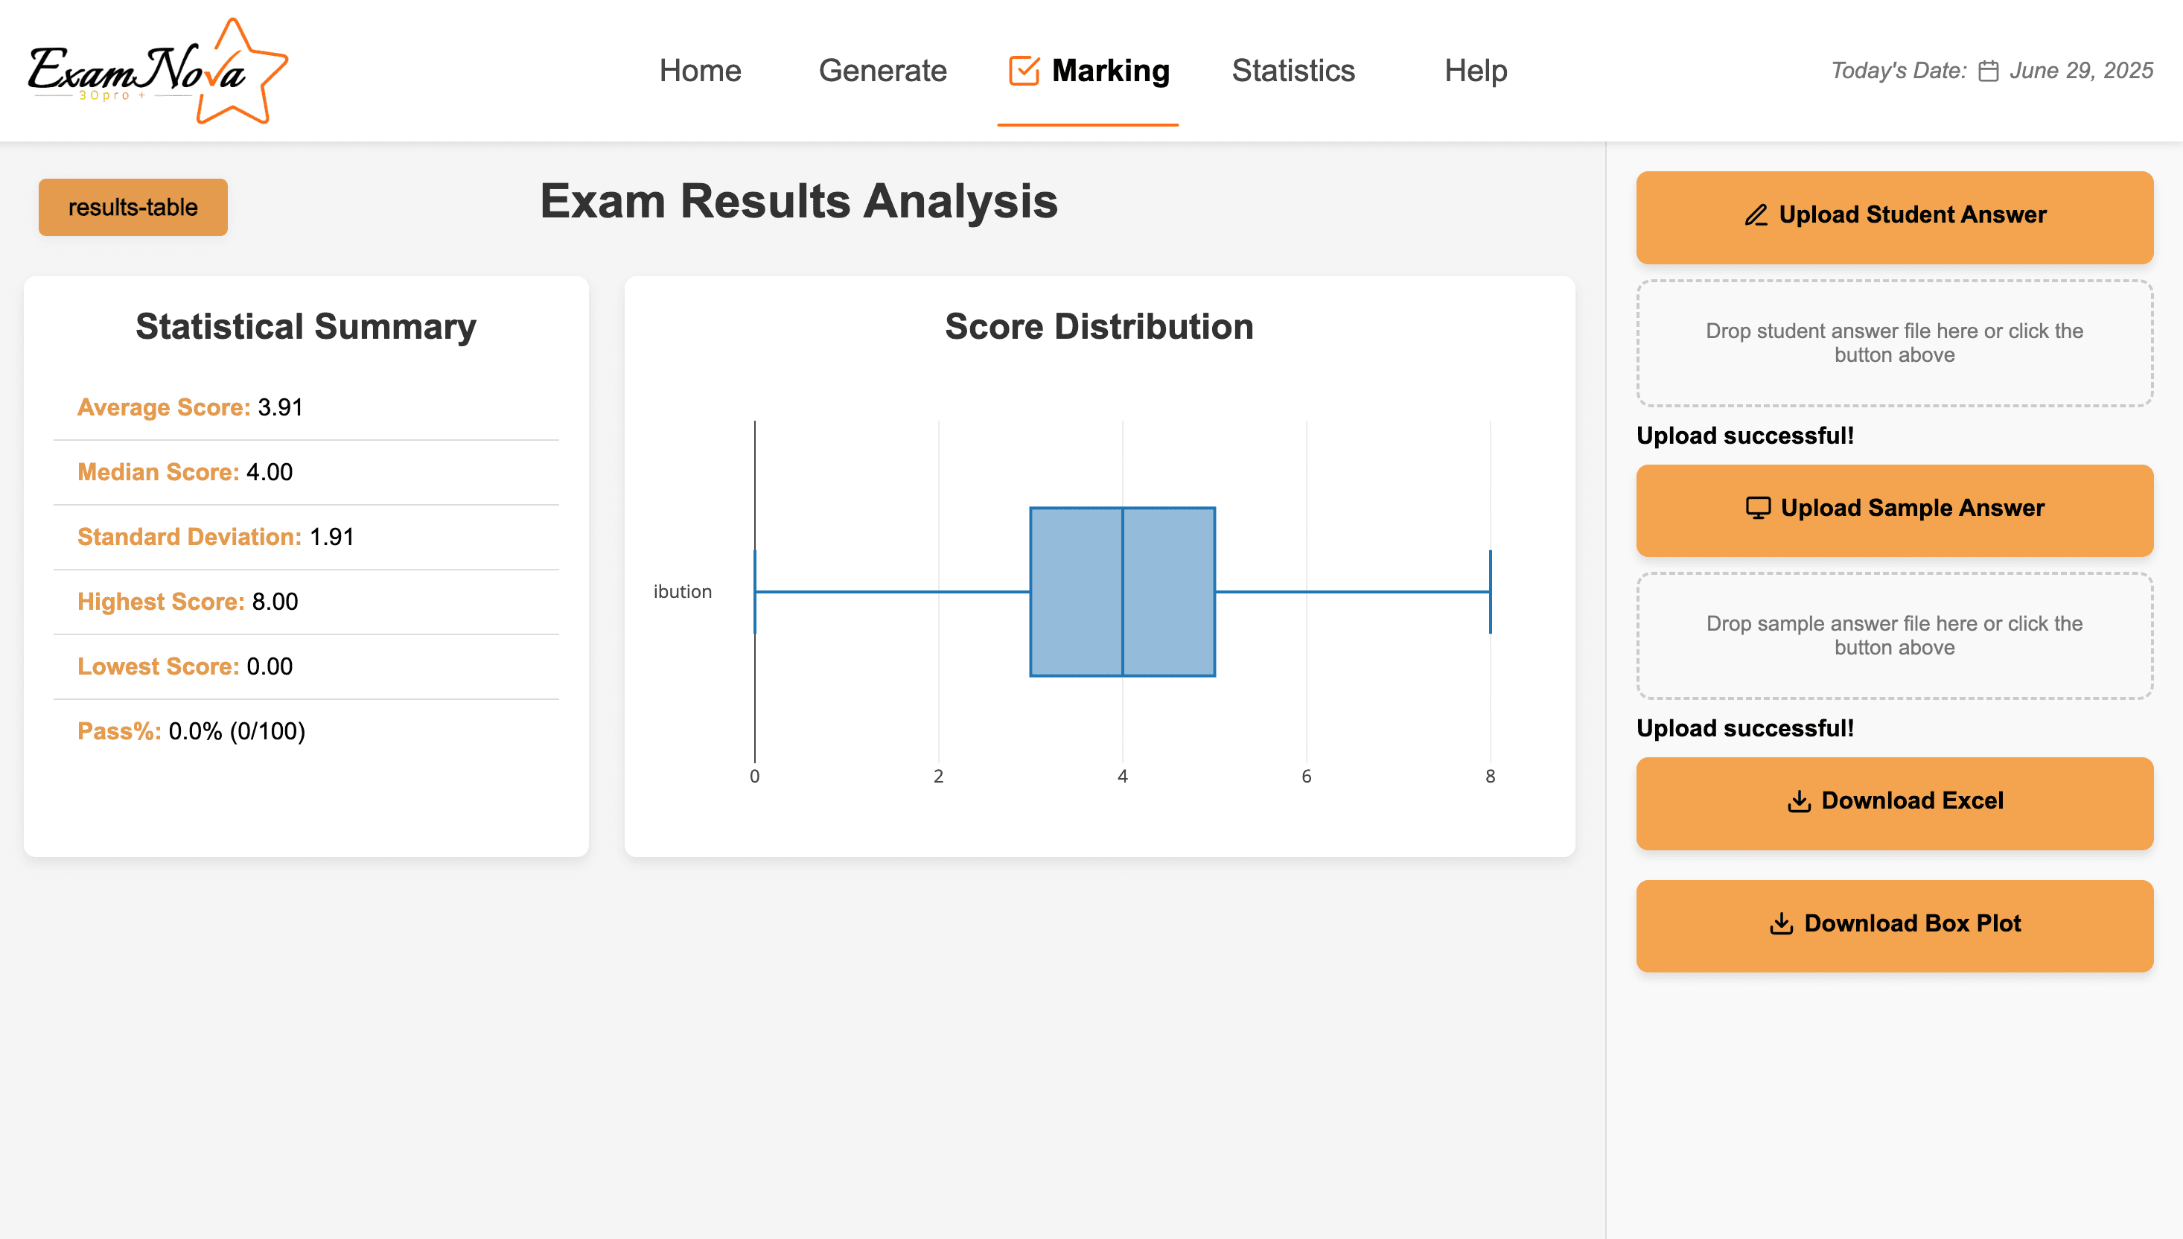Select the Marking tab label

tap(1110, 71)
